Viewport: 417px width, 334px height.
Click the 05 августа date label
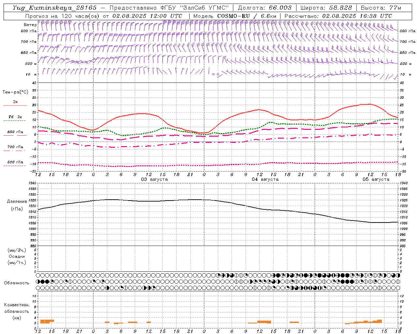tap(376, 179)
